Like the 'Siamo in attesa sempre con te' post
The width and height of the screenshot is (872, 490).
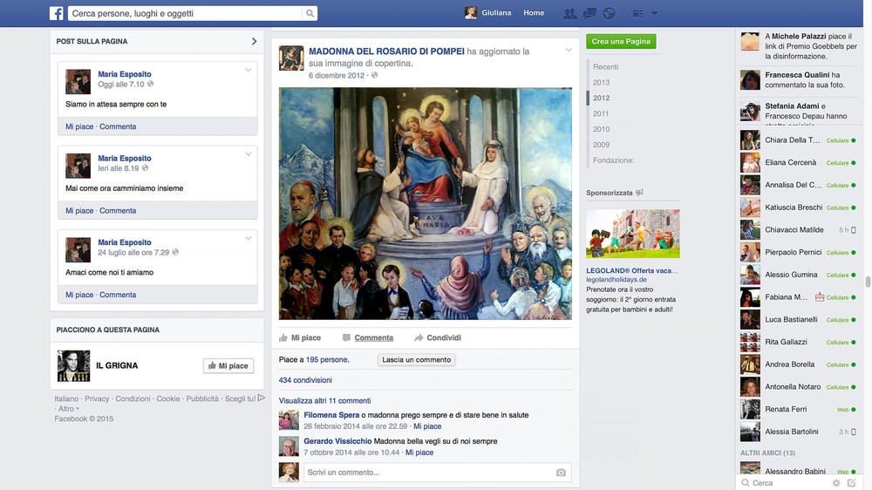(79, 126)
